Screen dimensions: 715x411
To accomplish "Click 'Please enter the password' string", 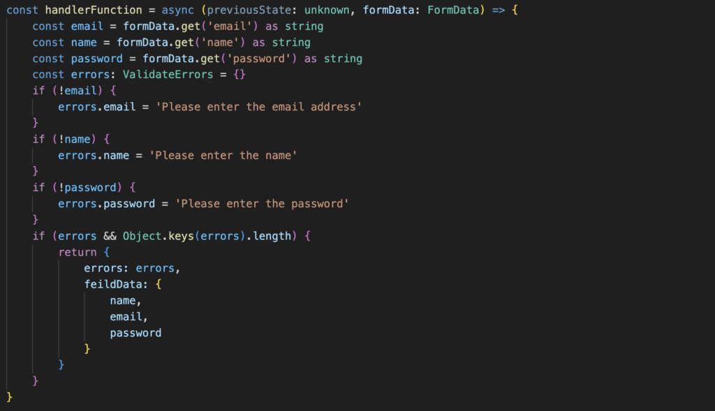I will (x=263, y=204).
